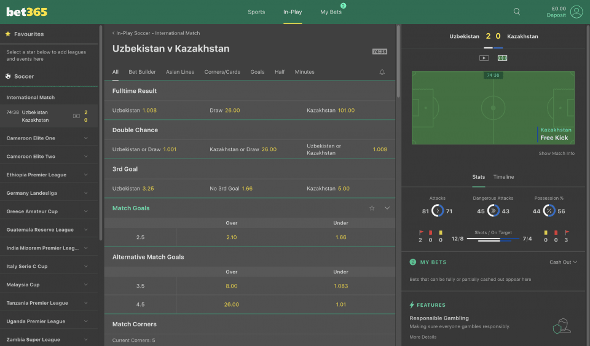Viewport: 590px width, 346px height.
Task: Expand Malaysia Cup
Action: (49, 285)
